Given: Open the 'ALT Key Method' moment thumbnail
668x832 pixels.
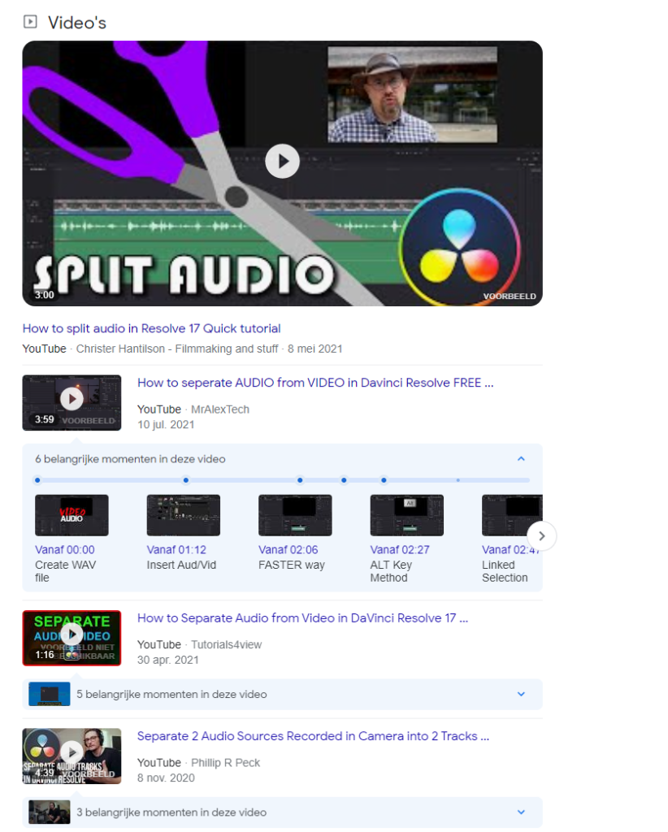Looking at the screenshot, I should pos(407,515).
